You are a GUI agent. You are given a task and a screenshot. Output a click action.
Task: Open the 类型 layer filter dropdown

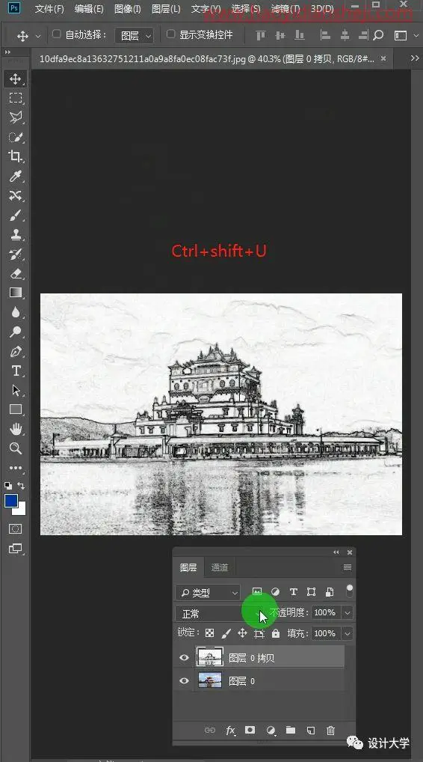pyautogui.click(x=208, y=592)
